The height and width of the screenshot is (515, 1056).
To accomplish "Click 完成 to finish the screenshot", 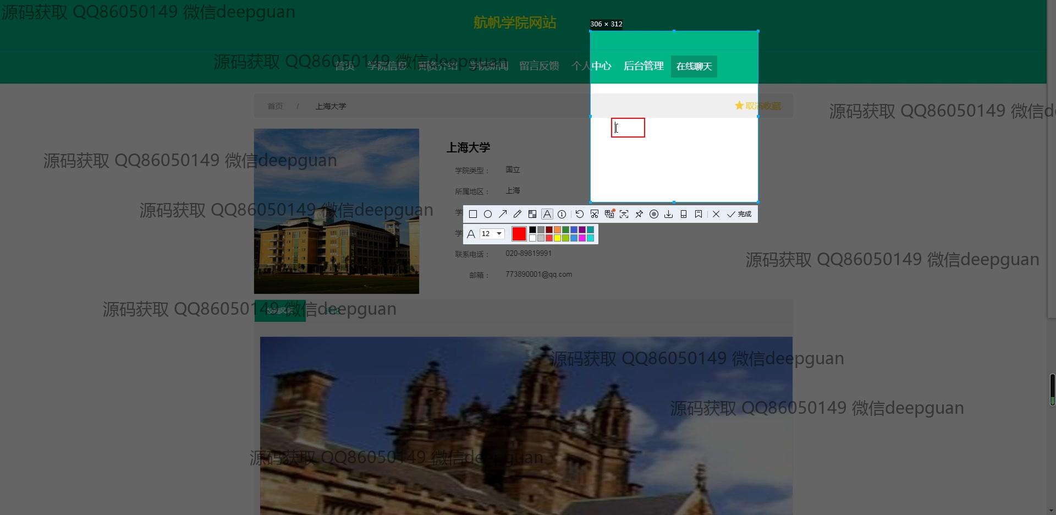I will 739,214.
